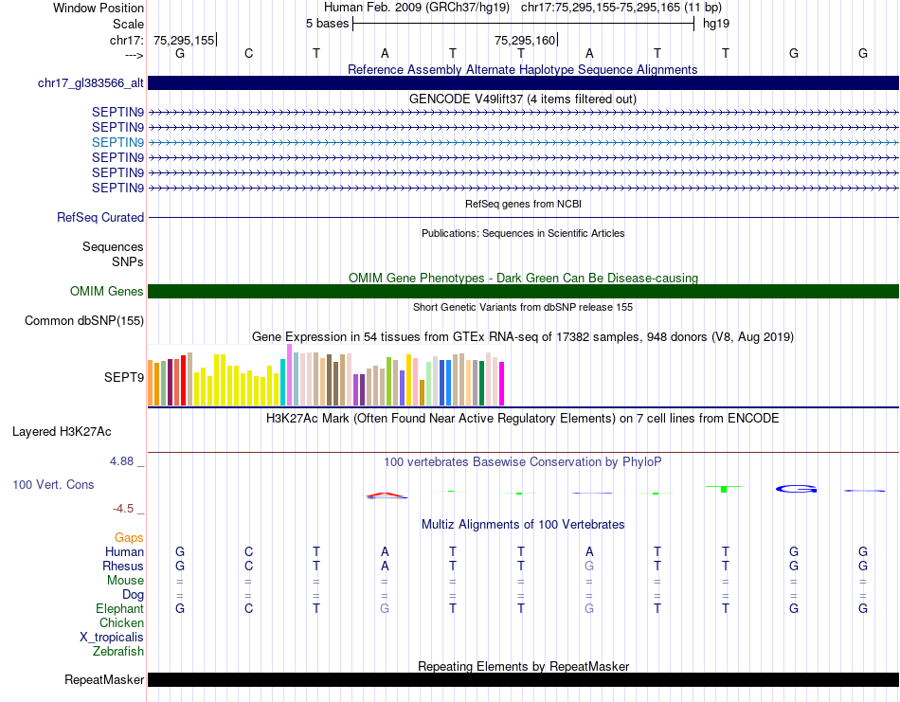Select the light-blue highlighted SEPTIN9 label
This screenshot has height=702, width=900.
pyautogui.click(x=117, y=142)
